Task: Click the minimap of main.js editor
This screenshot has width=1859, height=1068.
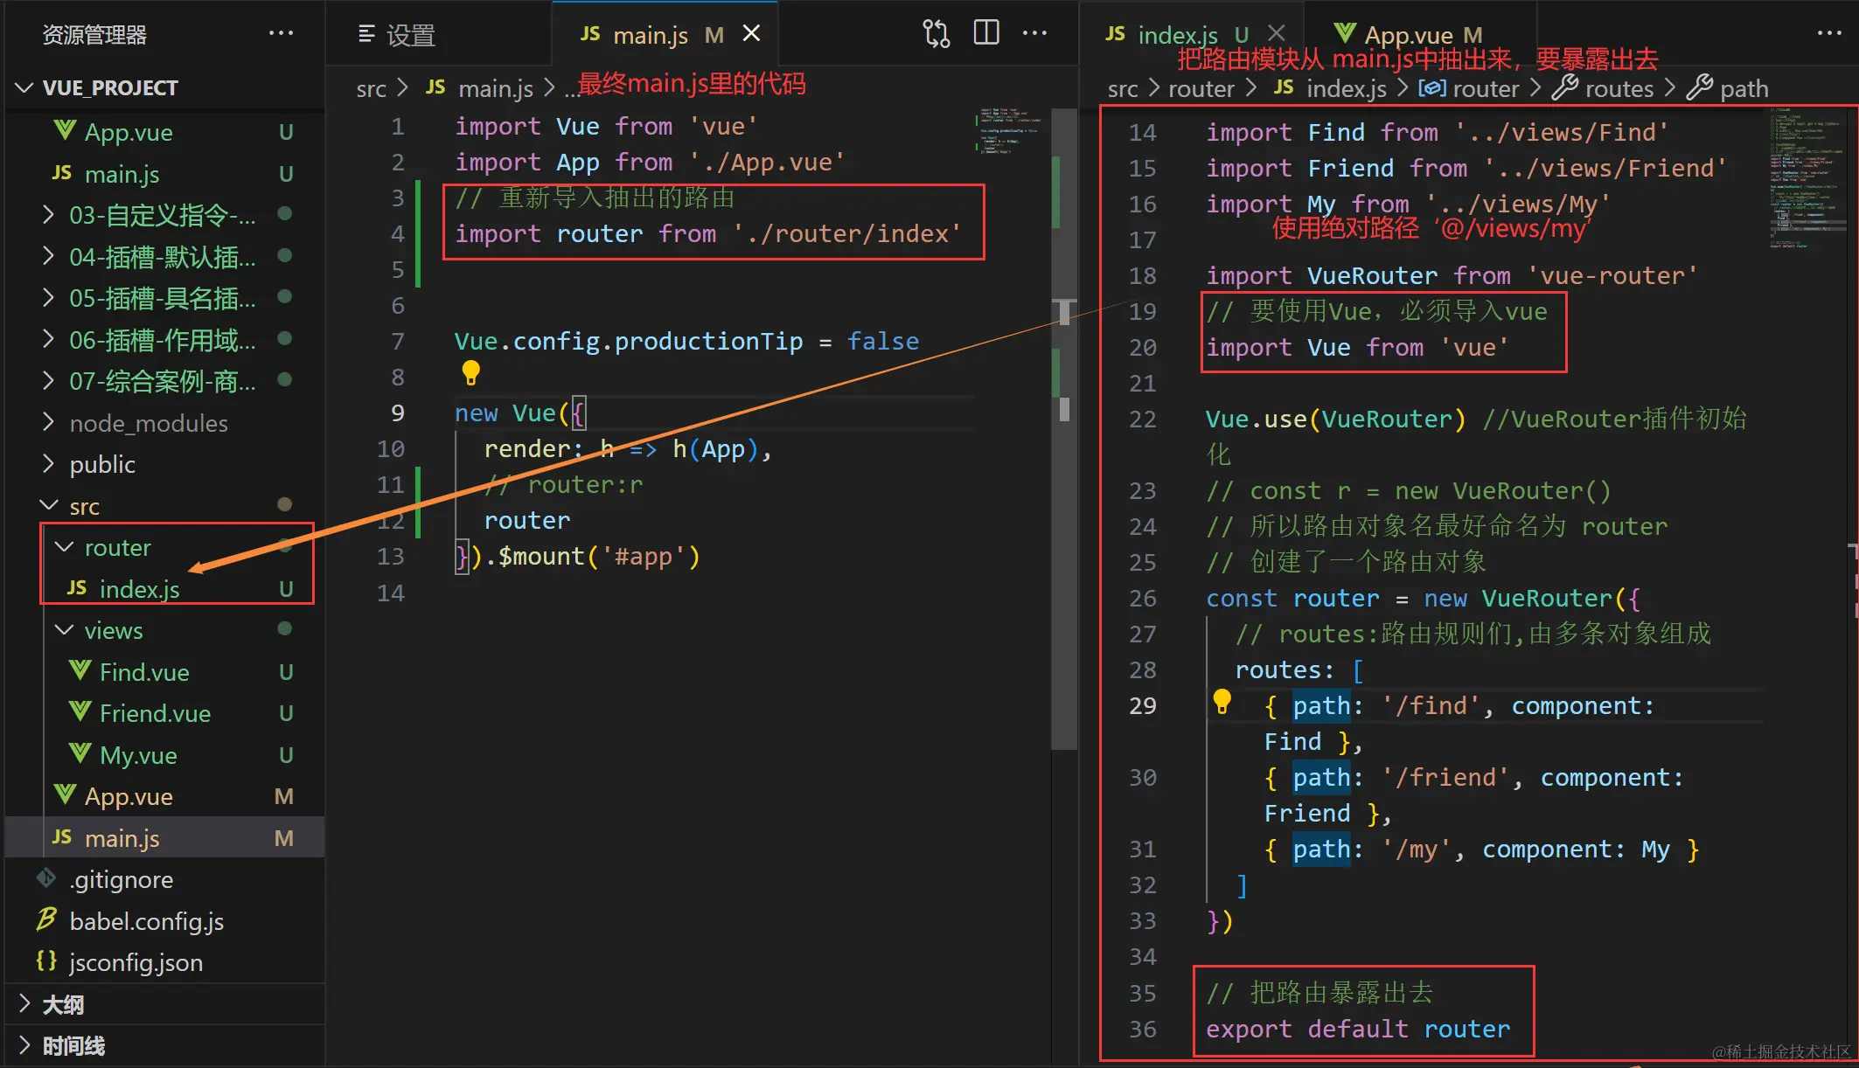Action: [1010, 131]
